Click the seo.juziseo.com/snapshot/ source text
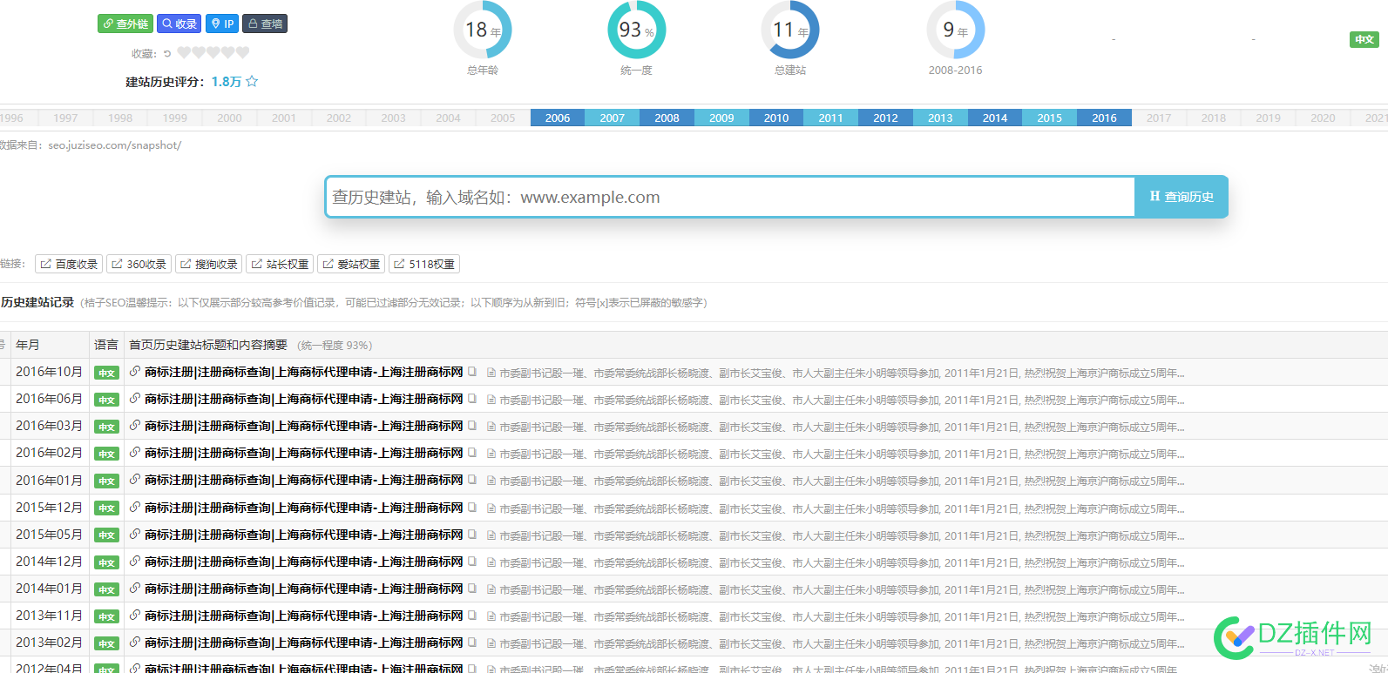This screenshot has width=1388, height=673. click(115, 145)
